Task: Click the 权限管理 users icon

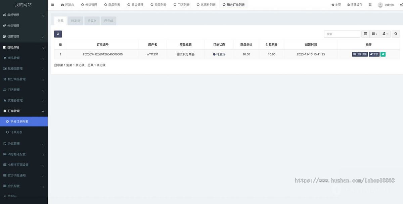Action: (x=4, y=37)
